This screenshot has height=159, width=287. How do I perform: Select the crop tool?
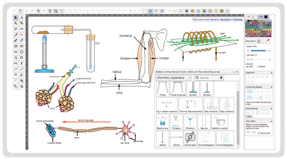(x=22, y=86)
